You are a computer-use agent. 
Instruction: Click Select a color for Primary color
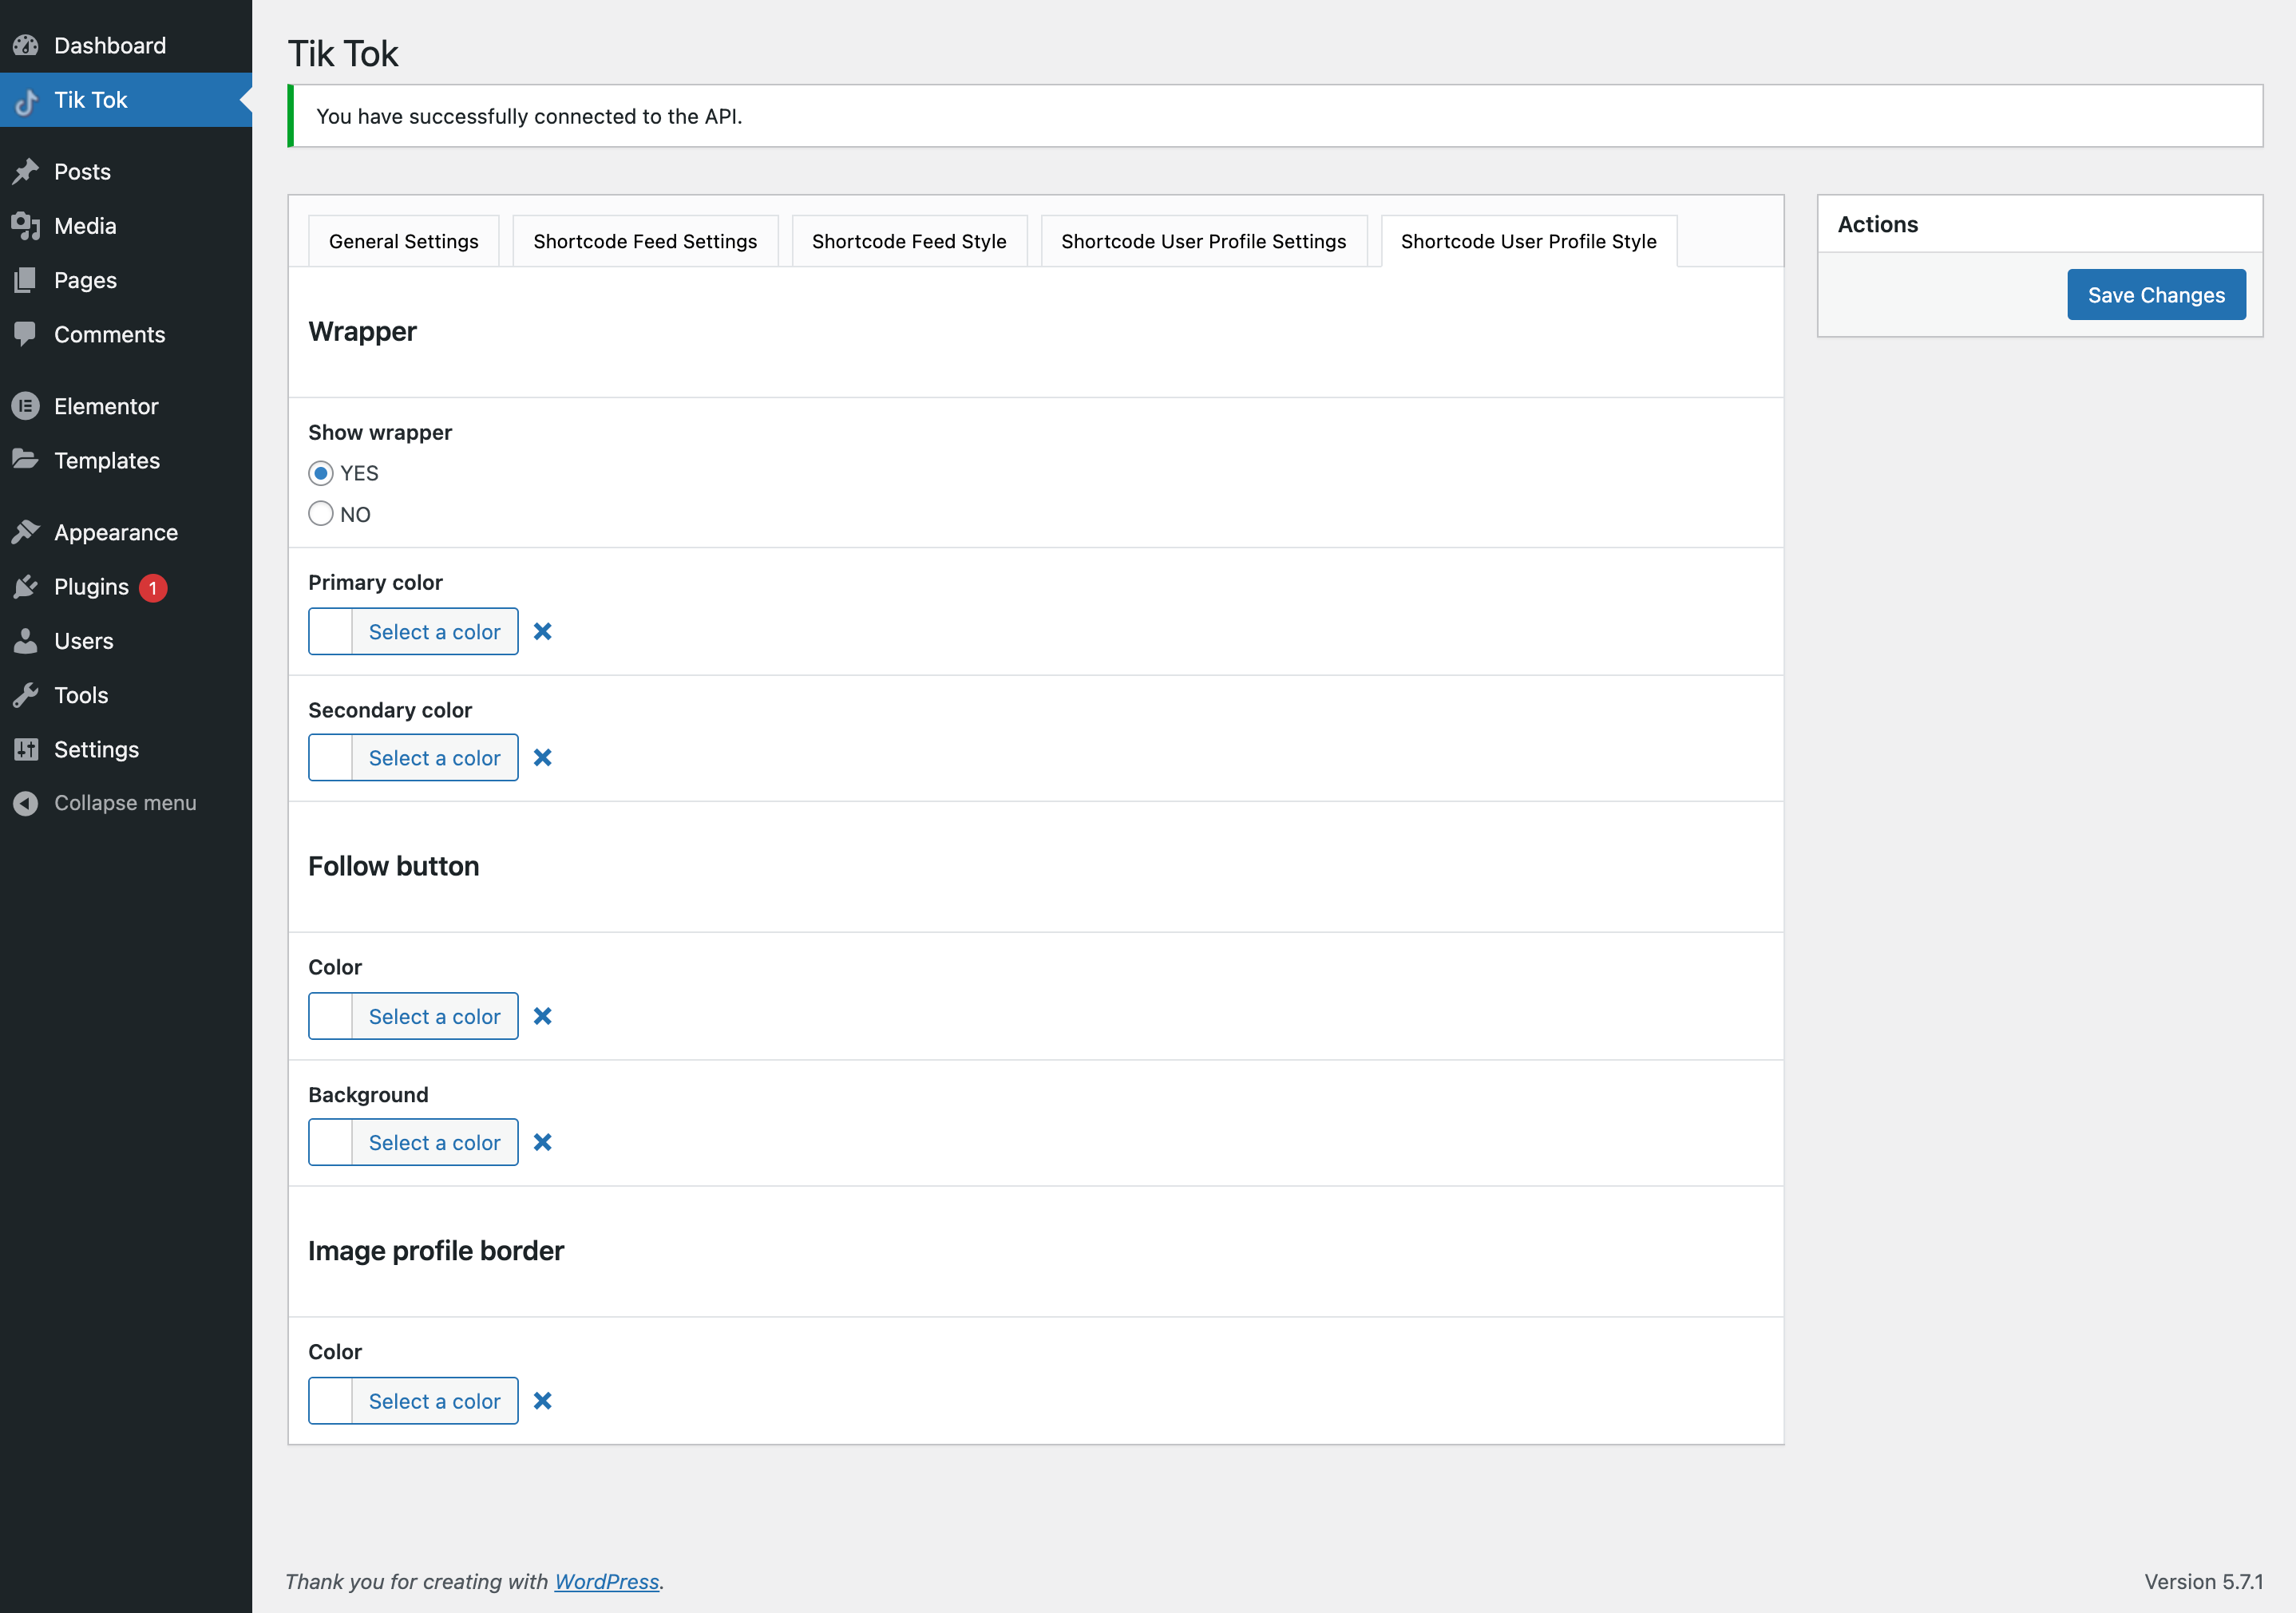(435, 631)
